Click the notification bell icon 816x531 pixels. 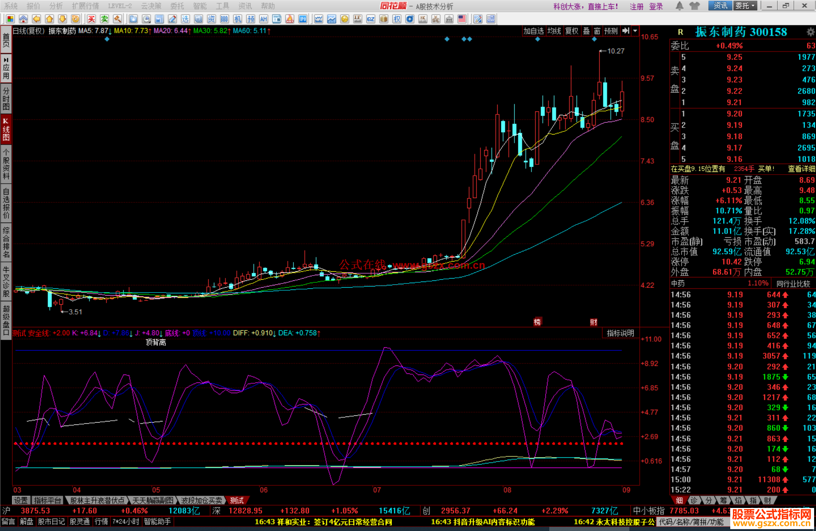[679, 6]
